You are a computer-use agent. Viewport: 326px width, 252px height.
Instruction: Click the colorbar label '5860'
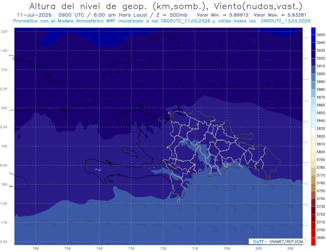coord(321,105)
